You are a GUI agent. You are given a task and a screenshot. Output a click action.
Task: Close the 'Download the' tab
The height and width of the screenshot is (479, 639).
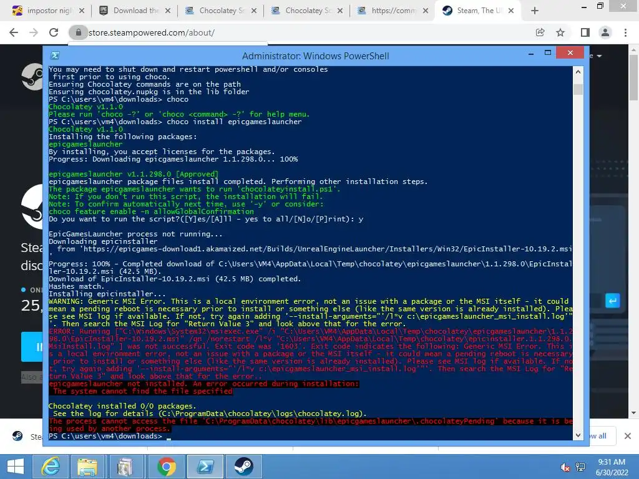(167, 11)
